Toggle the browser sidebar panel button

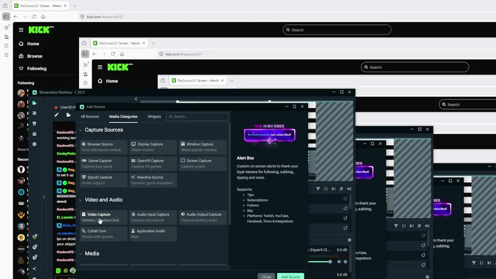(x=6, y=17)
